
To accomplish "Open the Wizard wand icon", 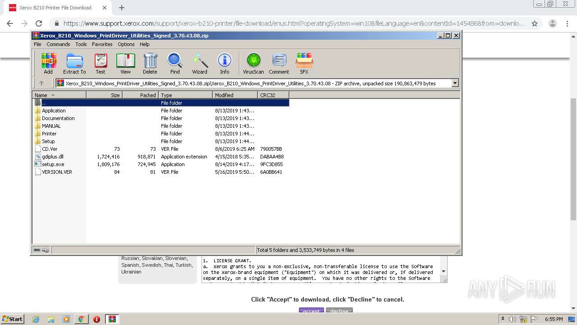I will pyautogui.click(x=200, y=63).
